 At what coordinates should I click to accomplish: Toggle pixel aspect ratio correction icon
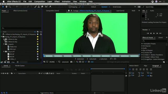click(86, 62)
